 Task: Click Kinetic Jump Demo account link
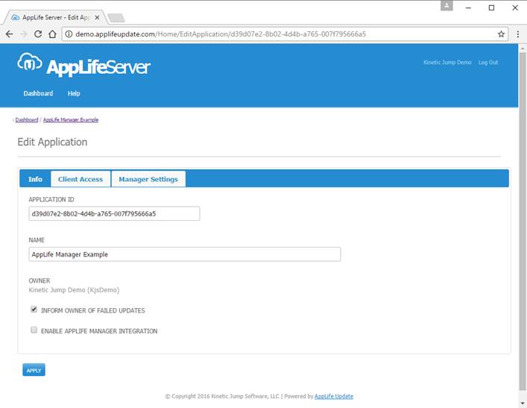pos(447,62)
